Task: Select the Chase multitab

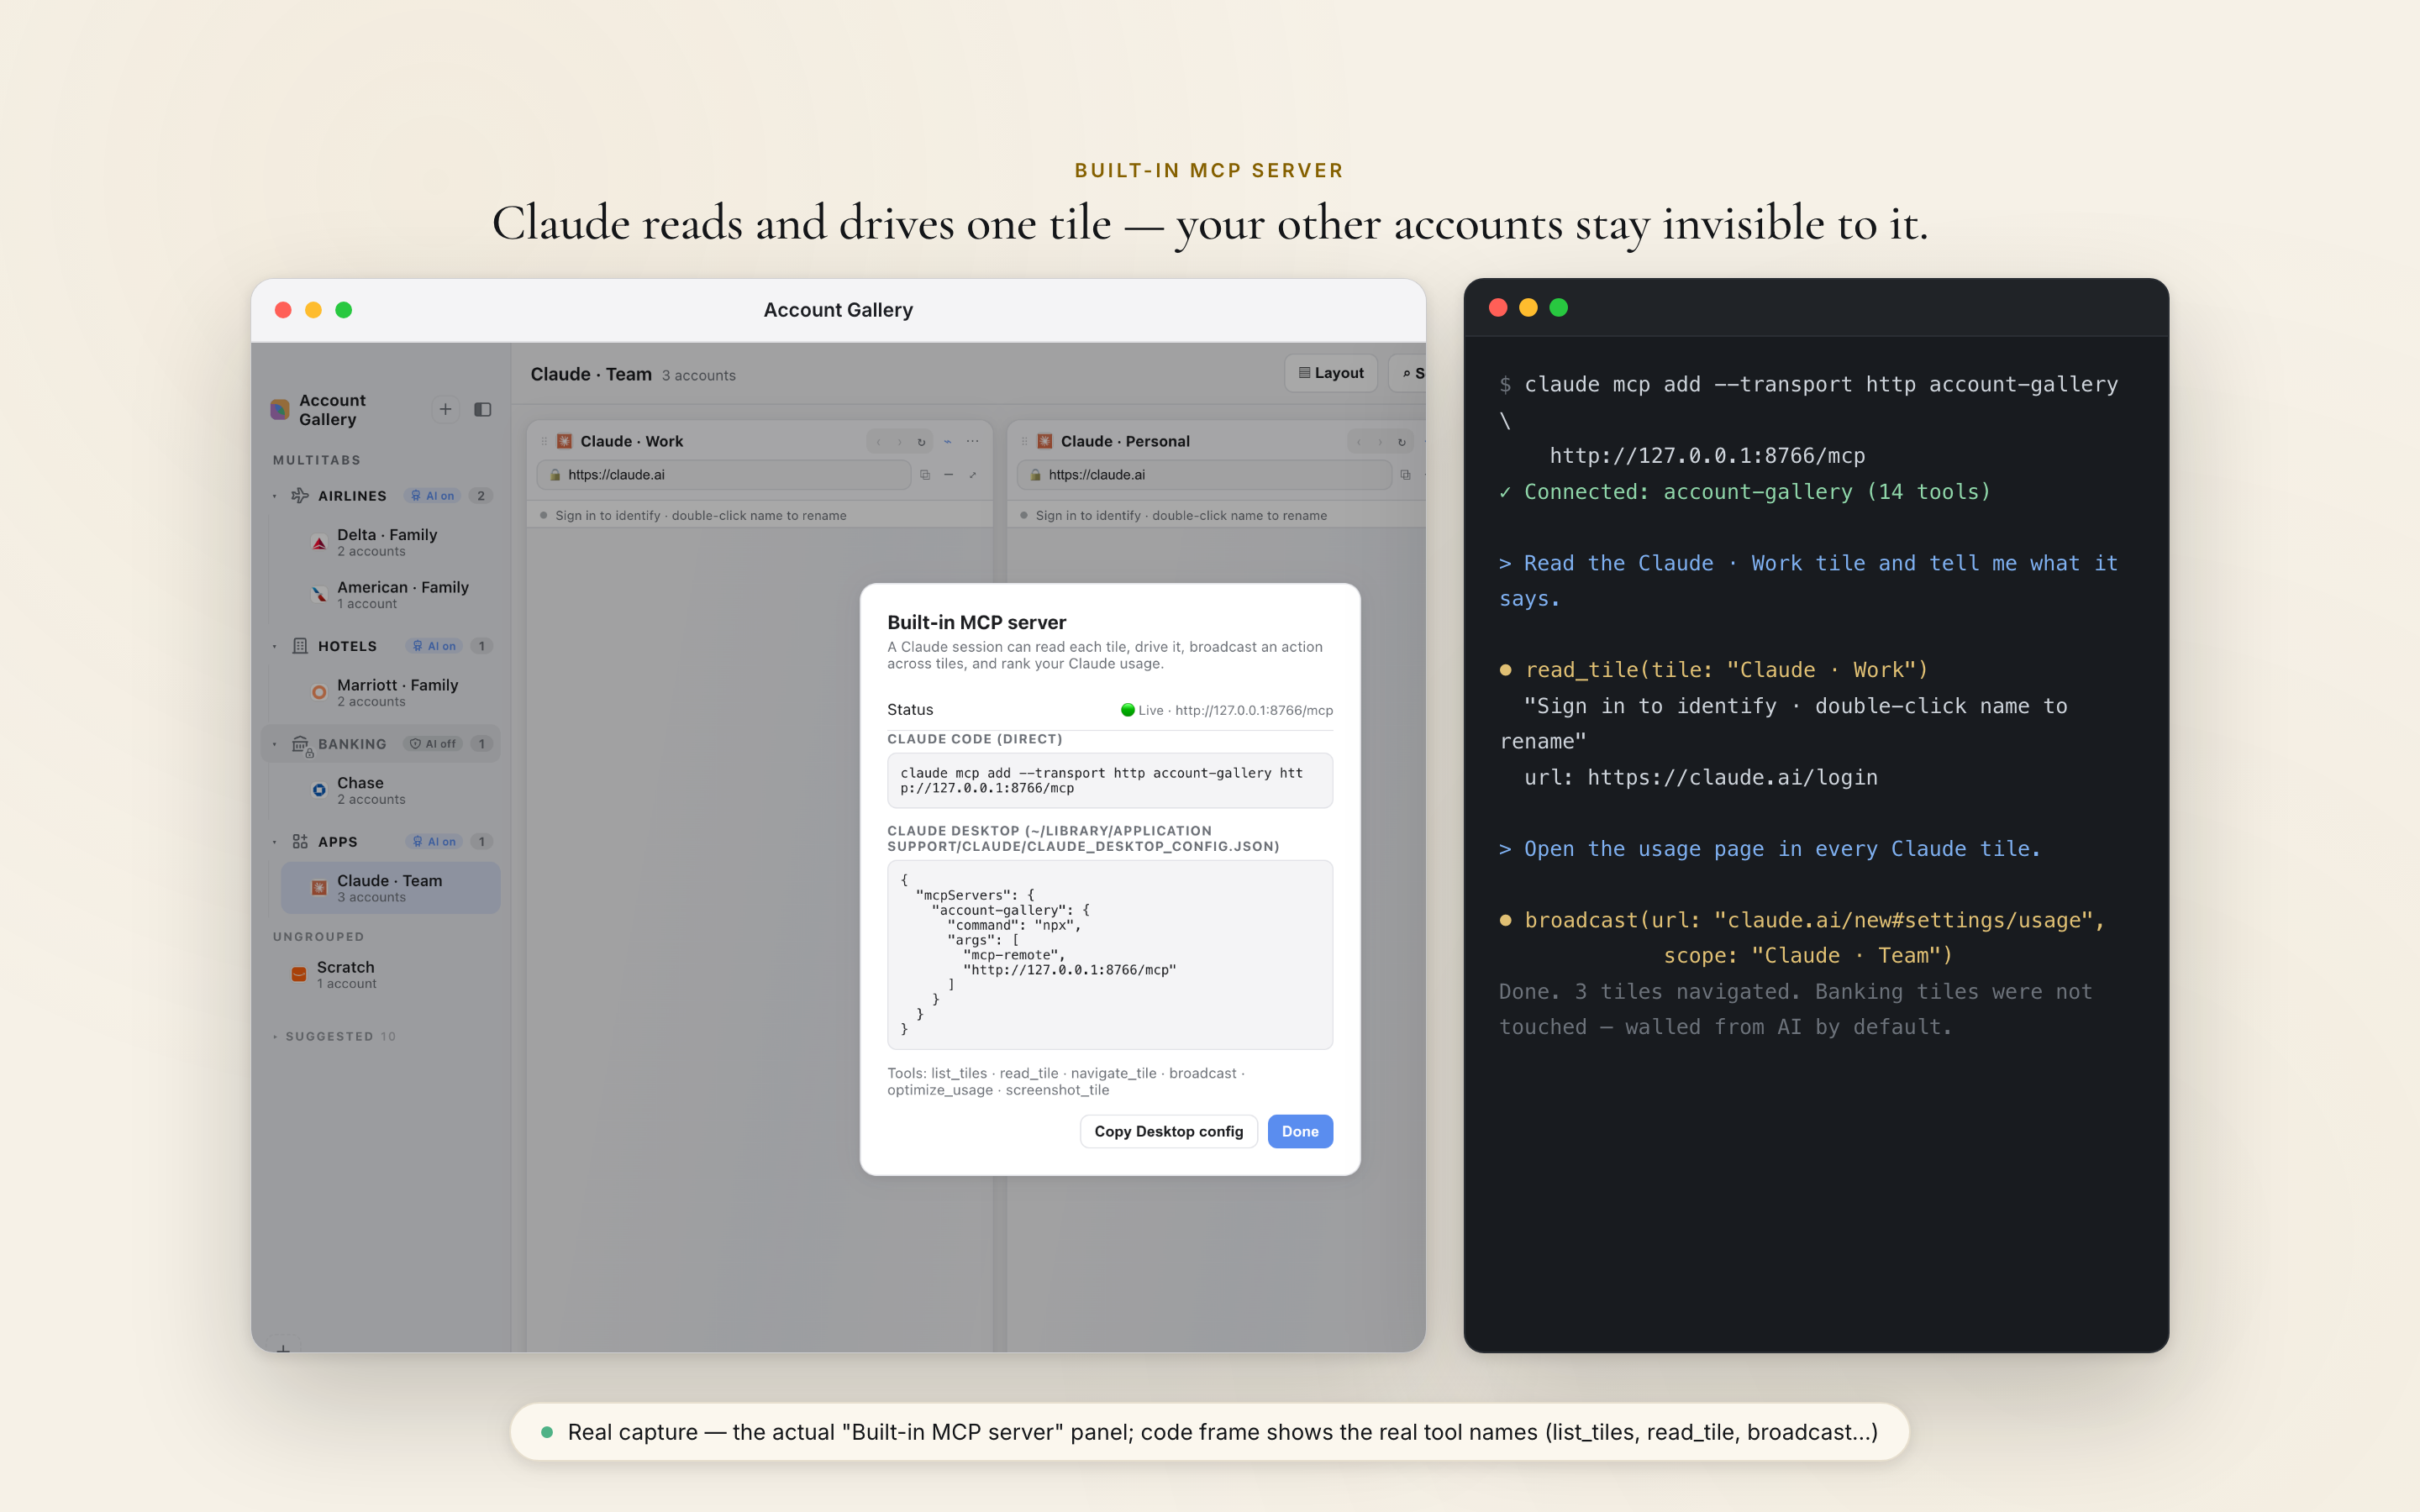Action: (391, 790)
